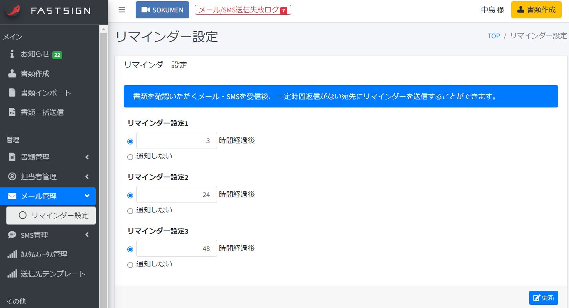Click the 書類作成 stamp icon in sidebar
569x308 pixels.
coord(12,74)
